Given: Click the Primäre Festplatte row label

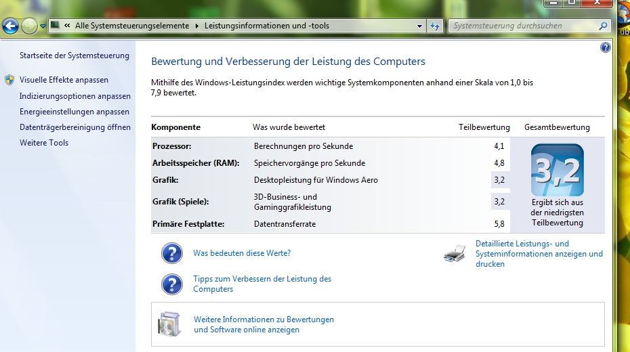Looking at the screenshot, I should tap(188, 224).
